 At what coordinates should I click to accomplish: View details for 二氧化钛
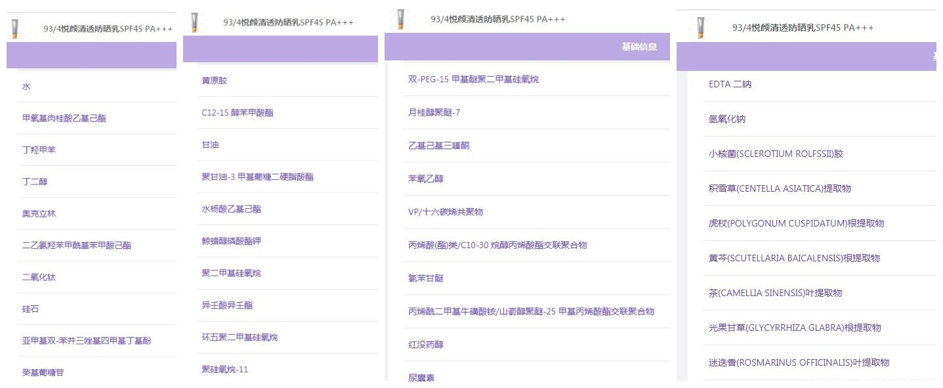coord(39,277)
